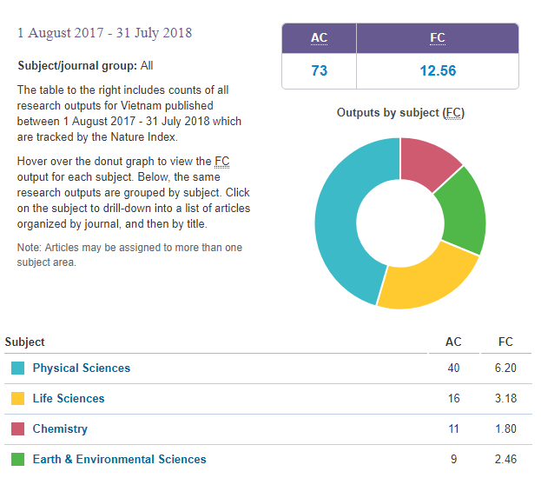This screenshot has height=478, width=541.
Task: Click the FC value 12.56
Action: point(438,70)
